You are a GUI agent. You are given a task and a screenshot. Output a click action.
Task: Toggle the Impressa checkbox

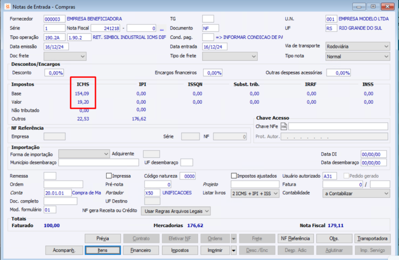click(x=109, y=176)
